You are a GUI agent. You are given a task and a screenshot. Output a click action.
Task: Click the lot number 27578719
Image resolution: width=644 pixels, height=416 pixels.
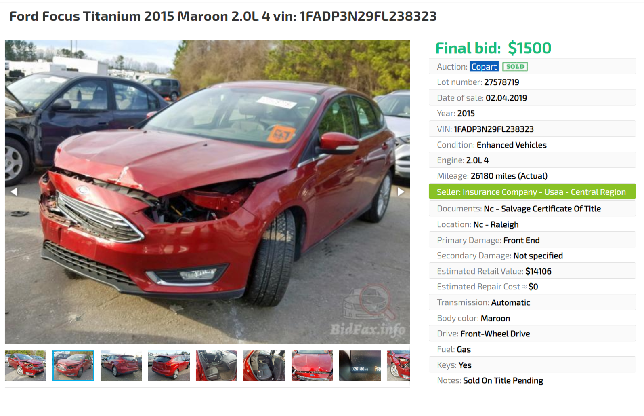pos(501,82)
